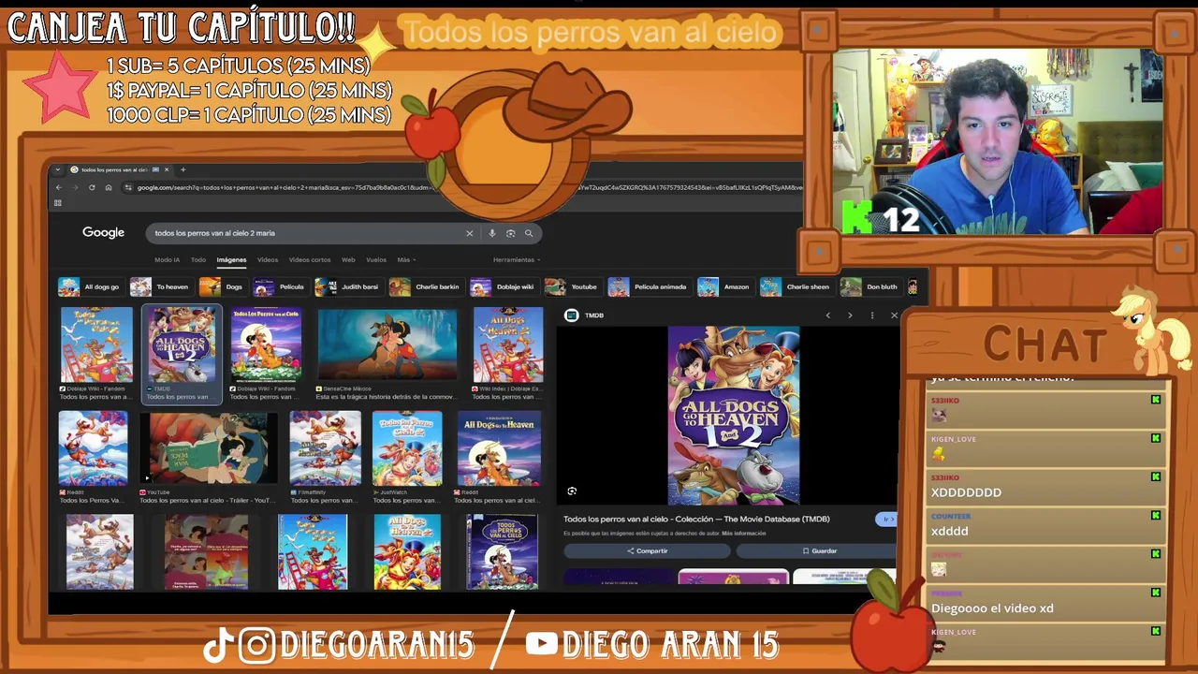1198x674 pixels.
Task: Filter images by 'Charlie sheen' chip
Action: coord(796,286)
